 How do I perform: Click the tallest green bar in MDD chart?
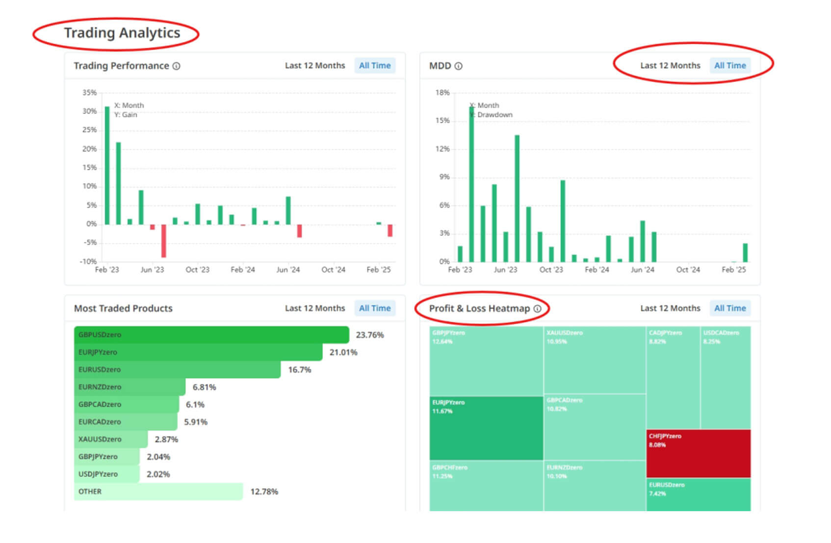point(471,184)
